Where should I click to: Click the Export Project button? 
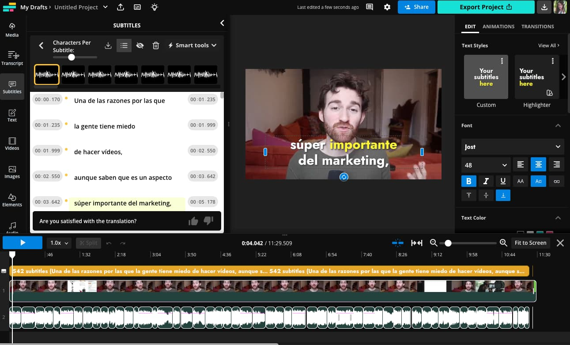coord(486,7)
